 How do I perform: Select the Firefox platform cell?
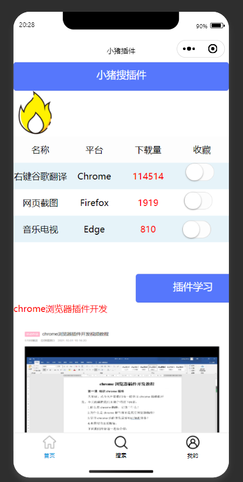coord(94,203)
